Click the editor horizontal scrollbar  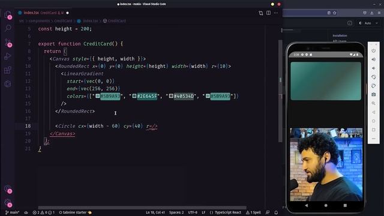[142, 208]
